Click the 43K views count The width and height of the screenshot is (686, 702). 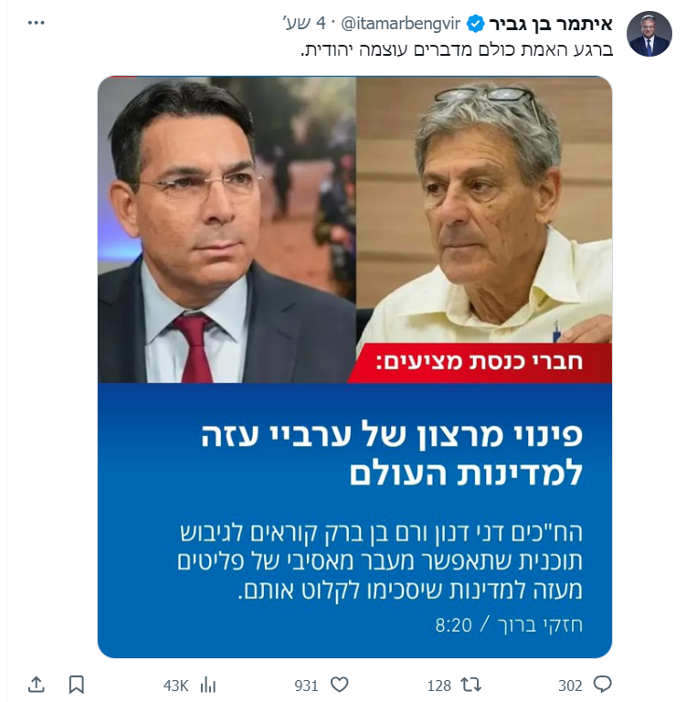[x=176, y=686]
